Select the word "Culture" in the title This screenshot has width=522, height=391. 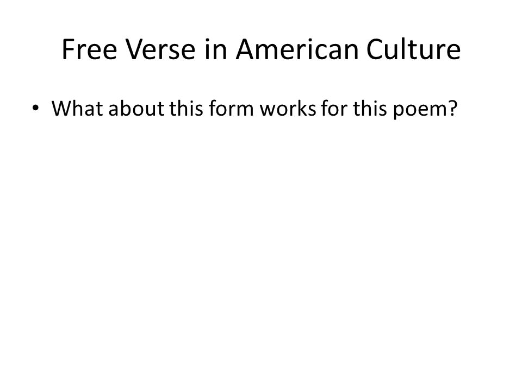click(414, 49)
